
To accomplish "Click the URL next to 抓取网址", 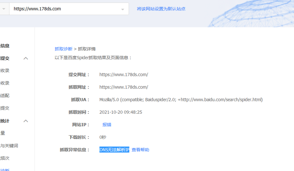I will 123,87.
